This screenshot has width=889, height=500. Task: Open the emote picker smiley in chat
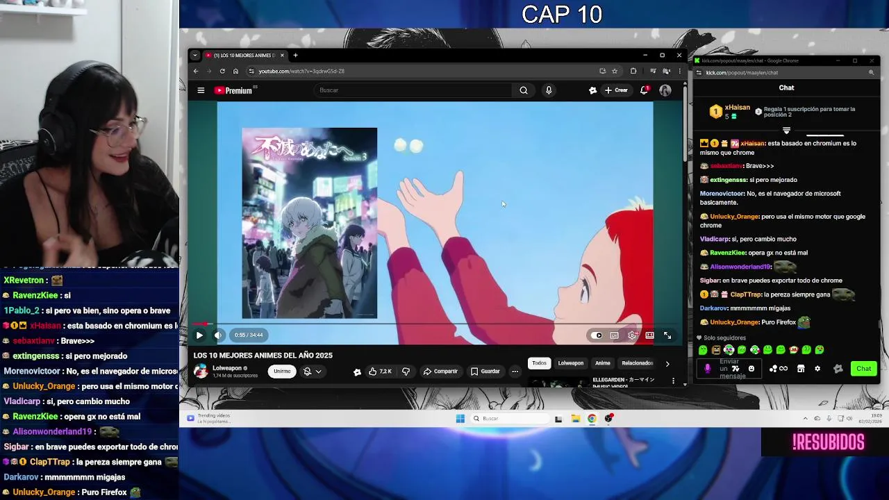[751, 369]
